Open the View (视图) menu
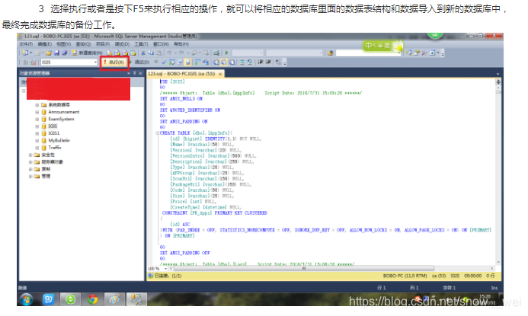528x316 pixels. tap(64, 44)
